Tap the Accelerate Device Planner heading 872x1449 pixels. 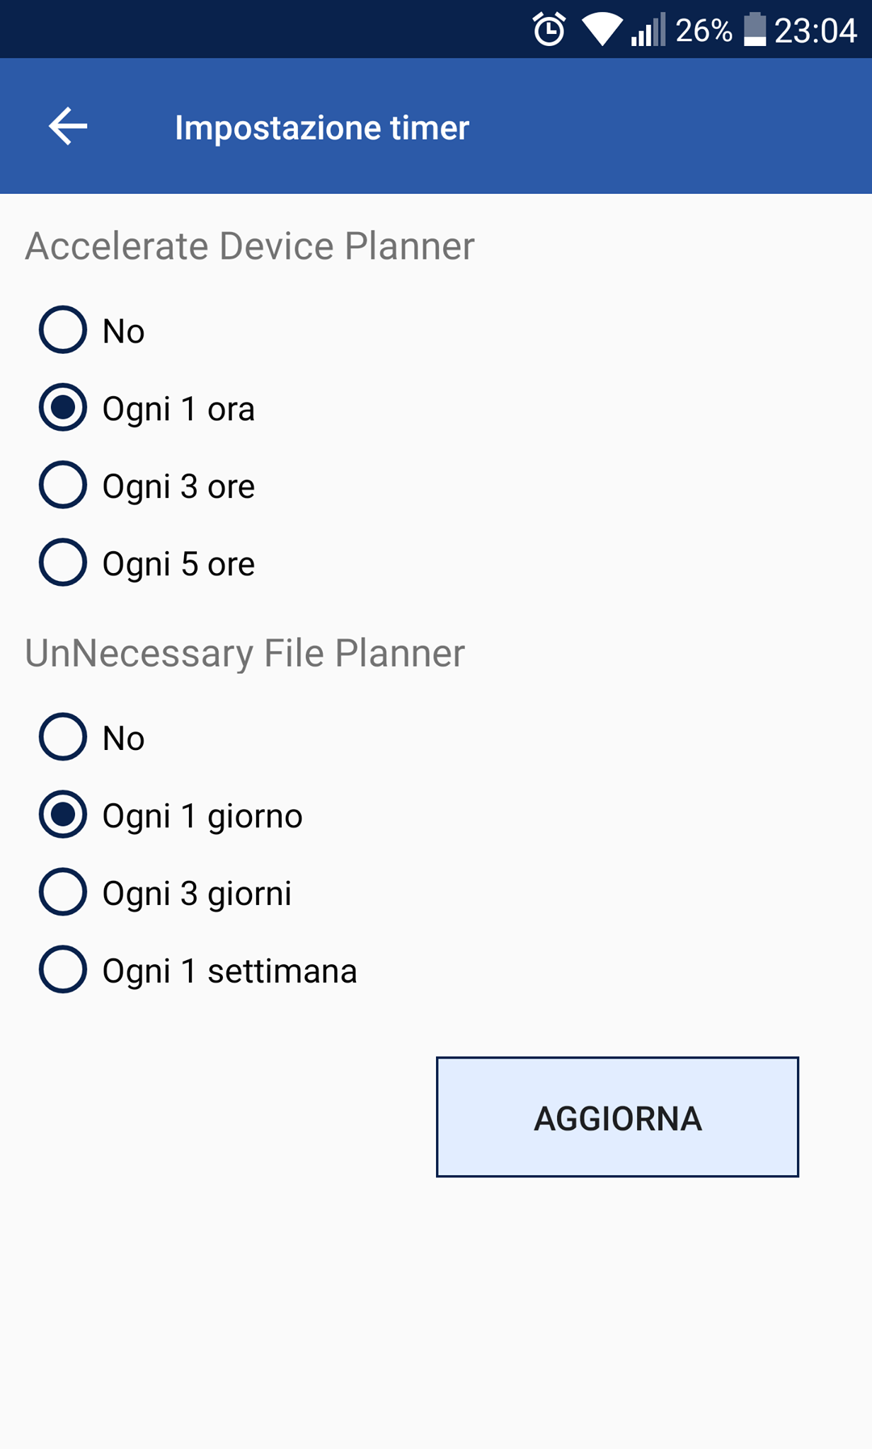click(x=250, y=246)
